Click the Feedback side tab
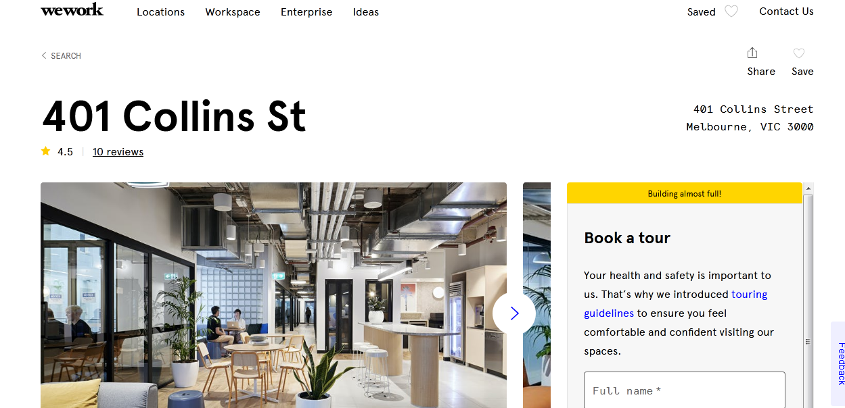 click(839, 363)
